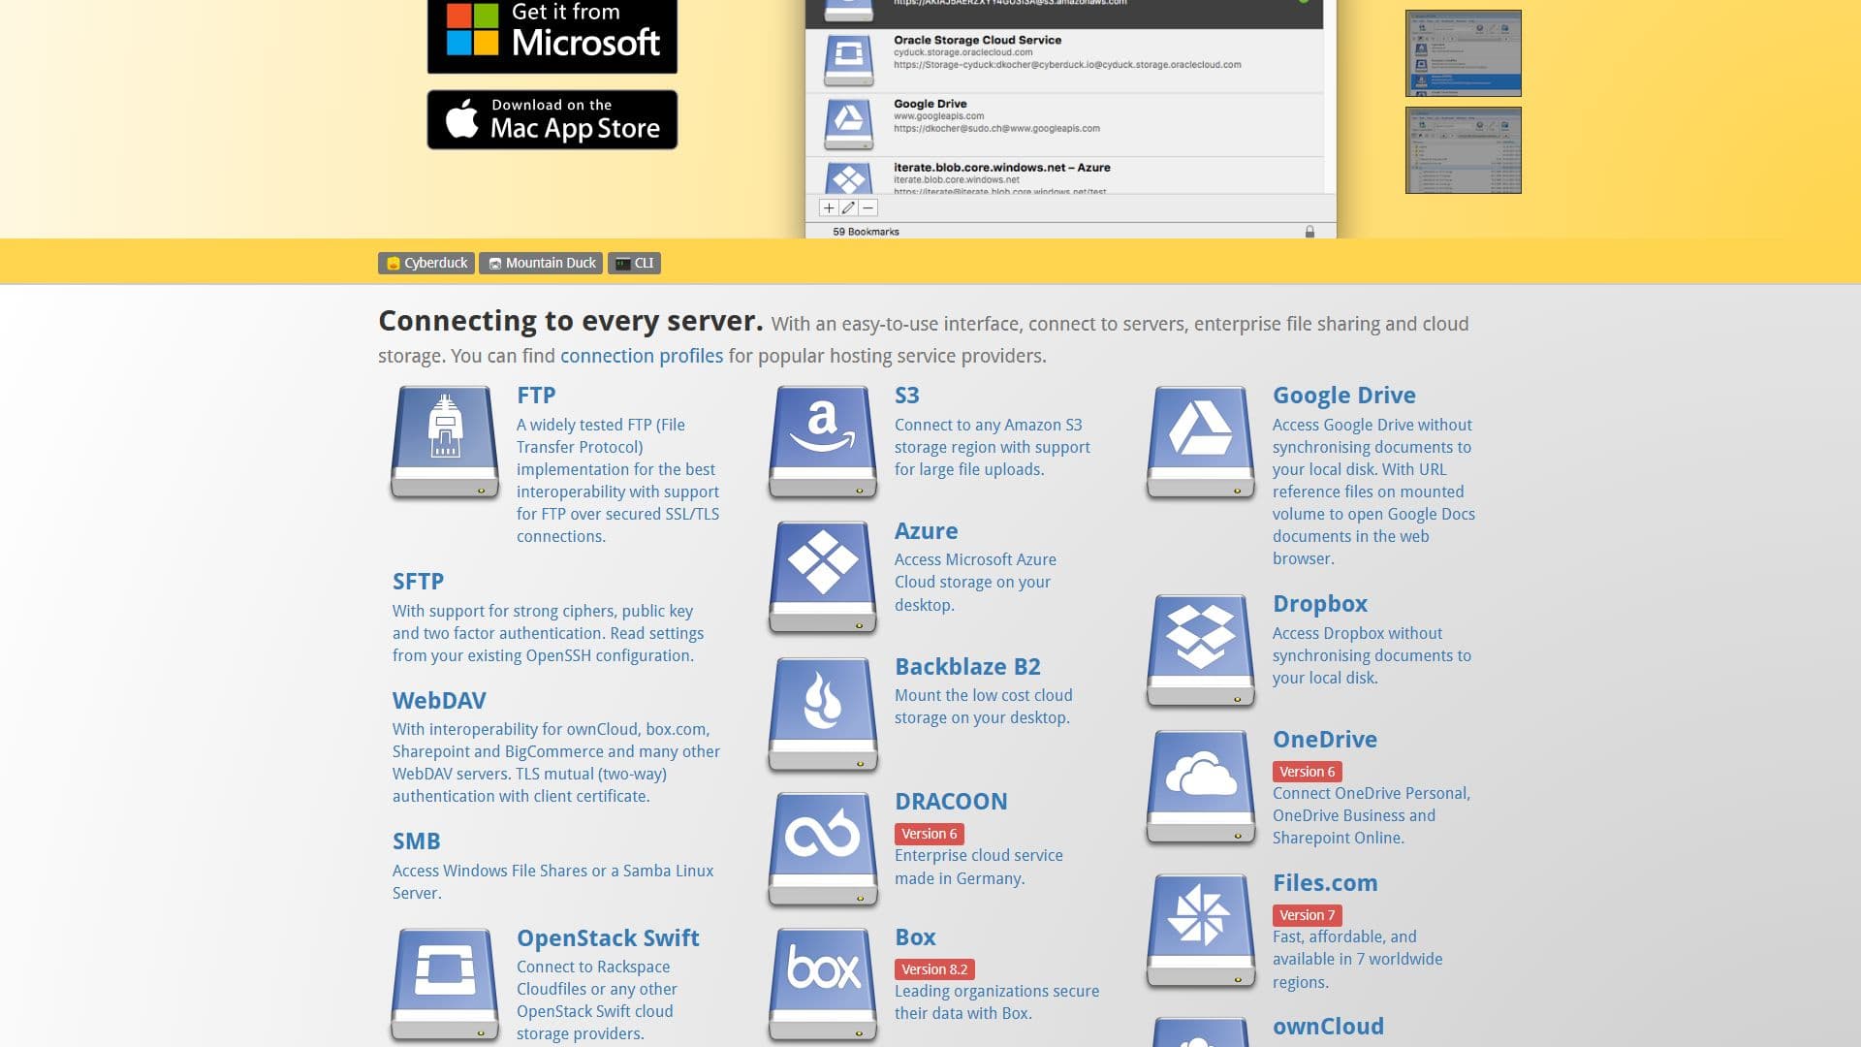Select the upper screenshot thumbnail
Screen dimensions: 1861x1047
(x=1464, y=53)
